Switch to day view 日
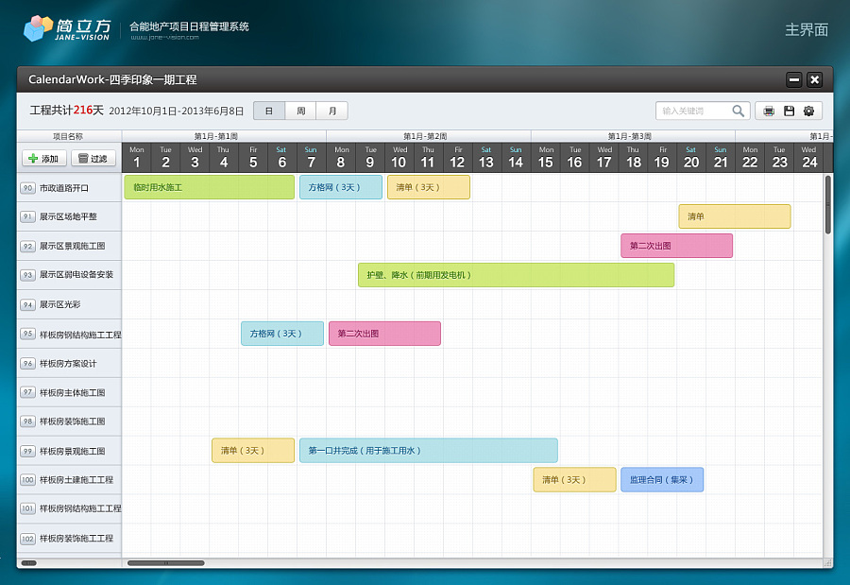850x585 pixels. tap(269, 111)
